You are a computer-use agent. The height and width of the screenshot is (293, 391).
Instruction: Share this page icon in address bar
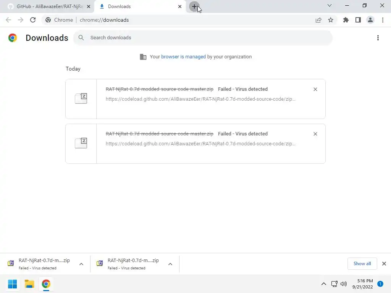(318, 20)
